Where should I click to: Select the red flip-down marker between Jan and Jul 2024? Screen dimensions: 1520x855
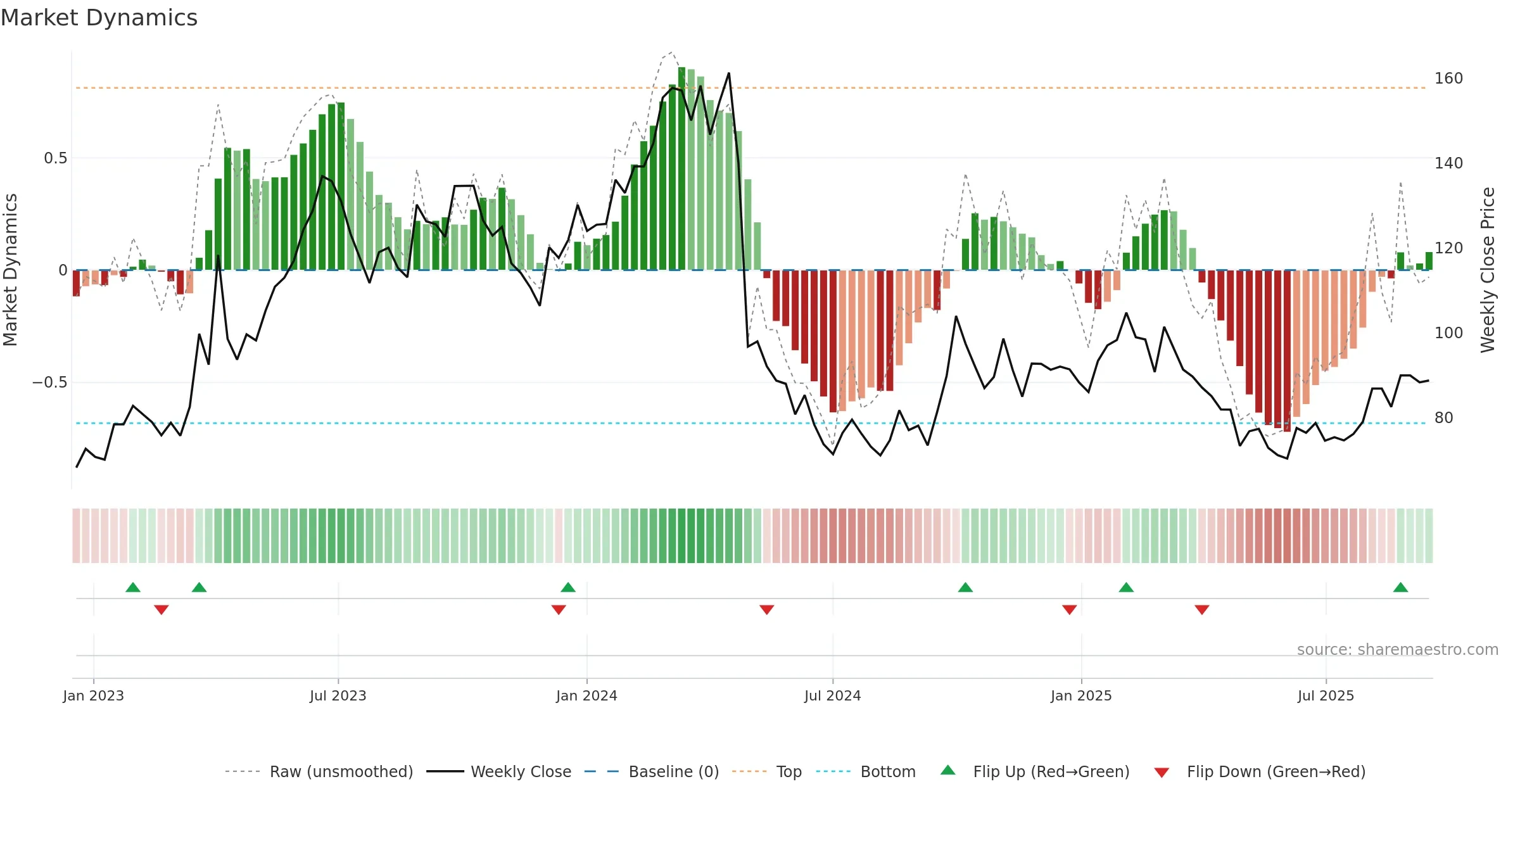tap(767, 610)
